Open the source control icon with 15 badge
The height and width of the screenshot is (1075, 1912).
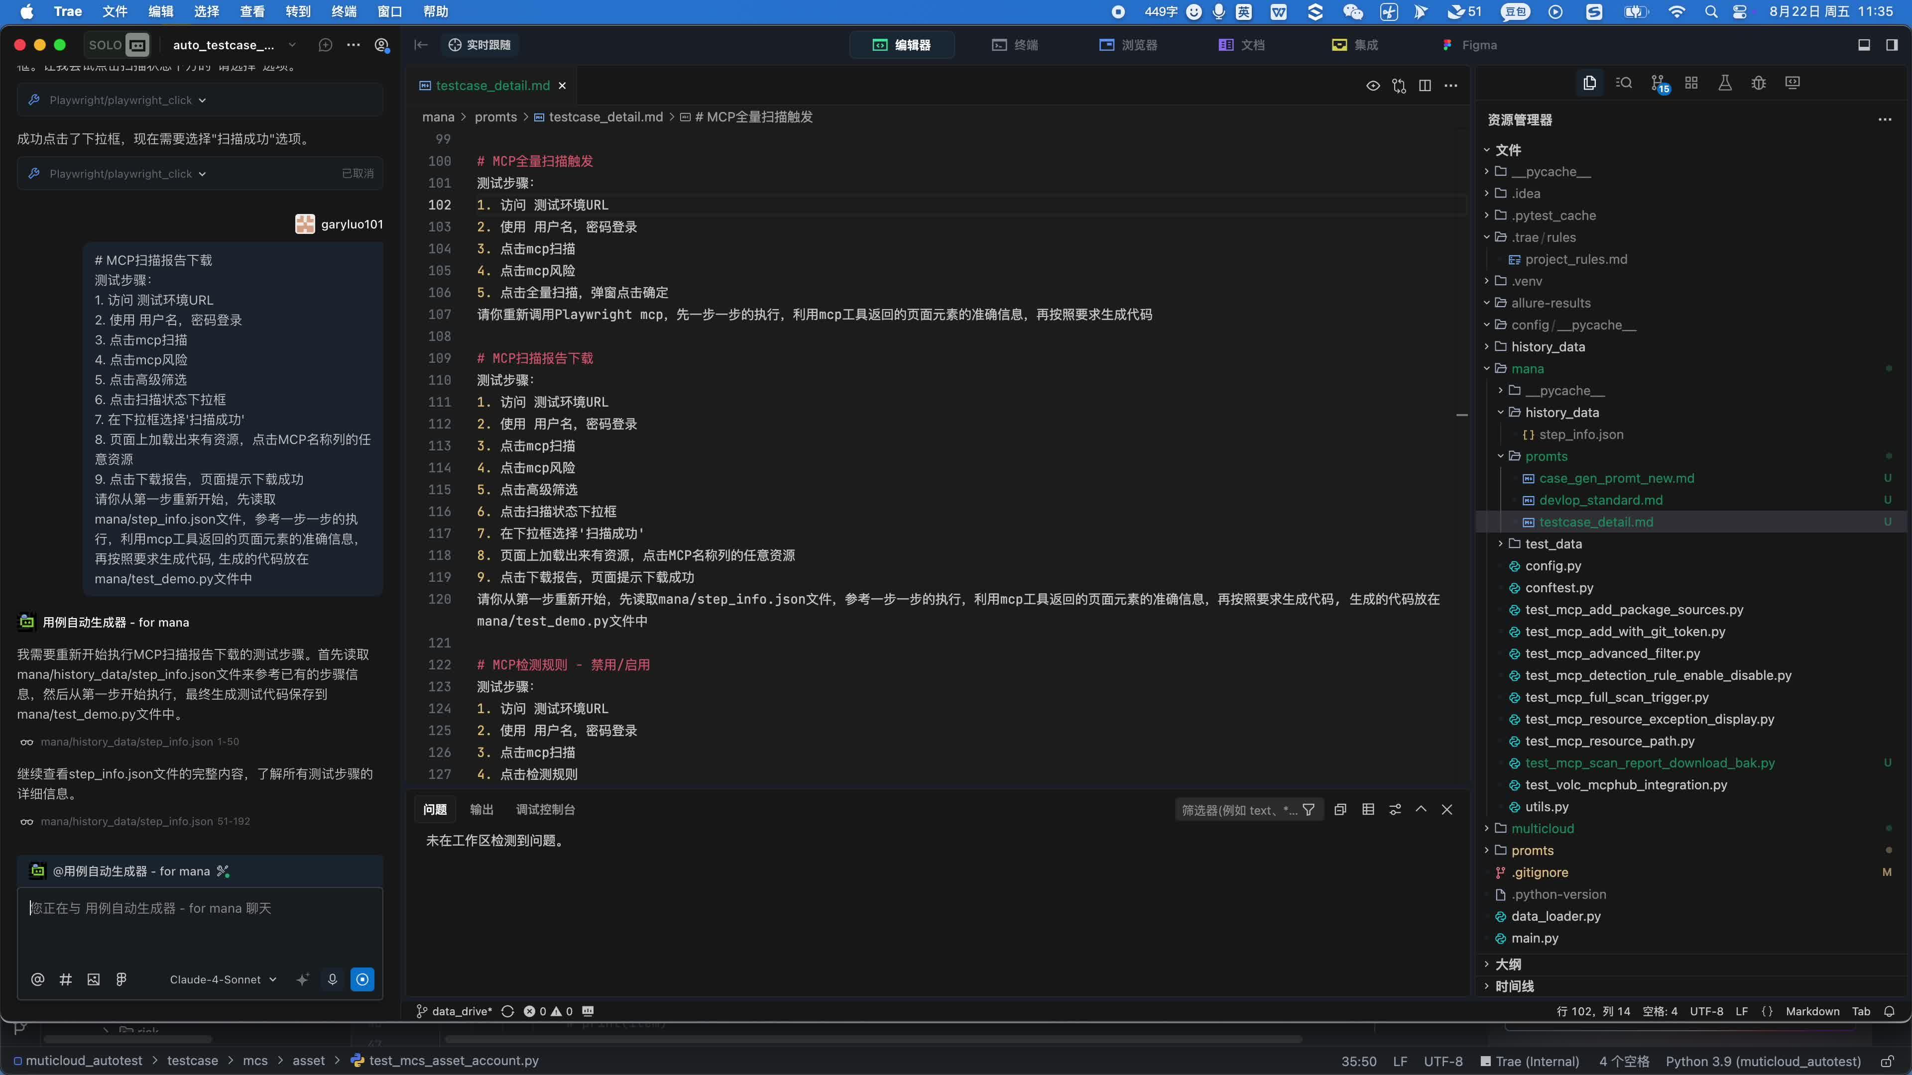[x=1658, y=83]
